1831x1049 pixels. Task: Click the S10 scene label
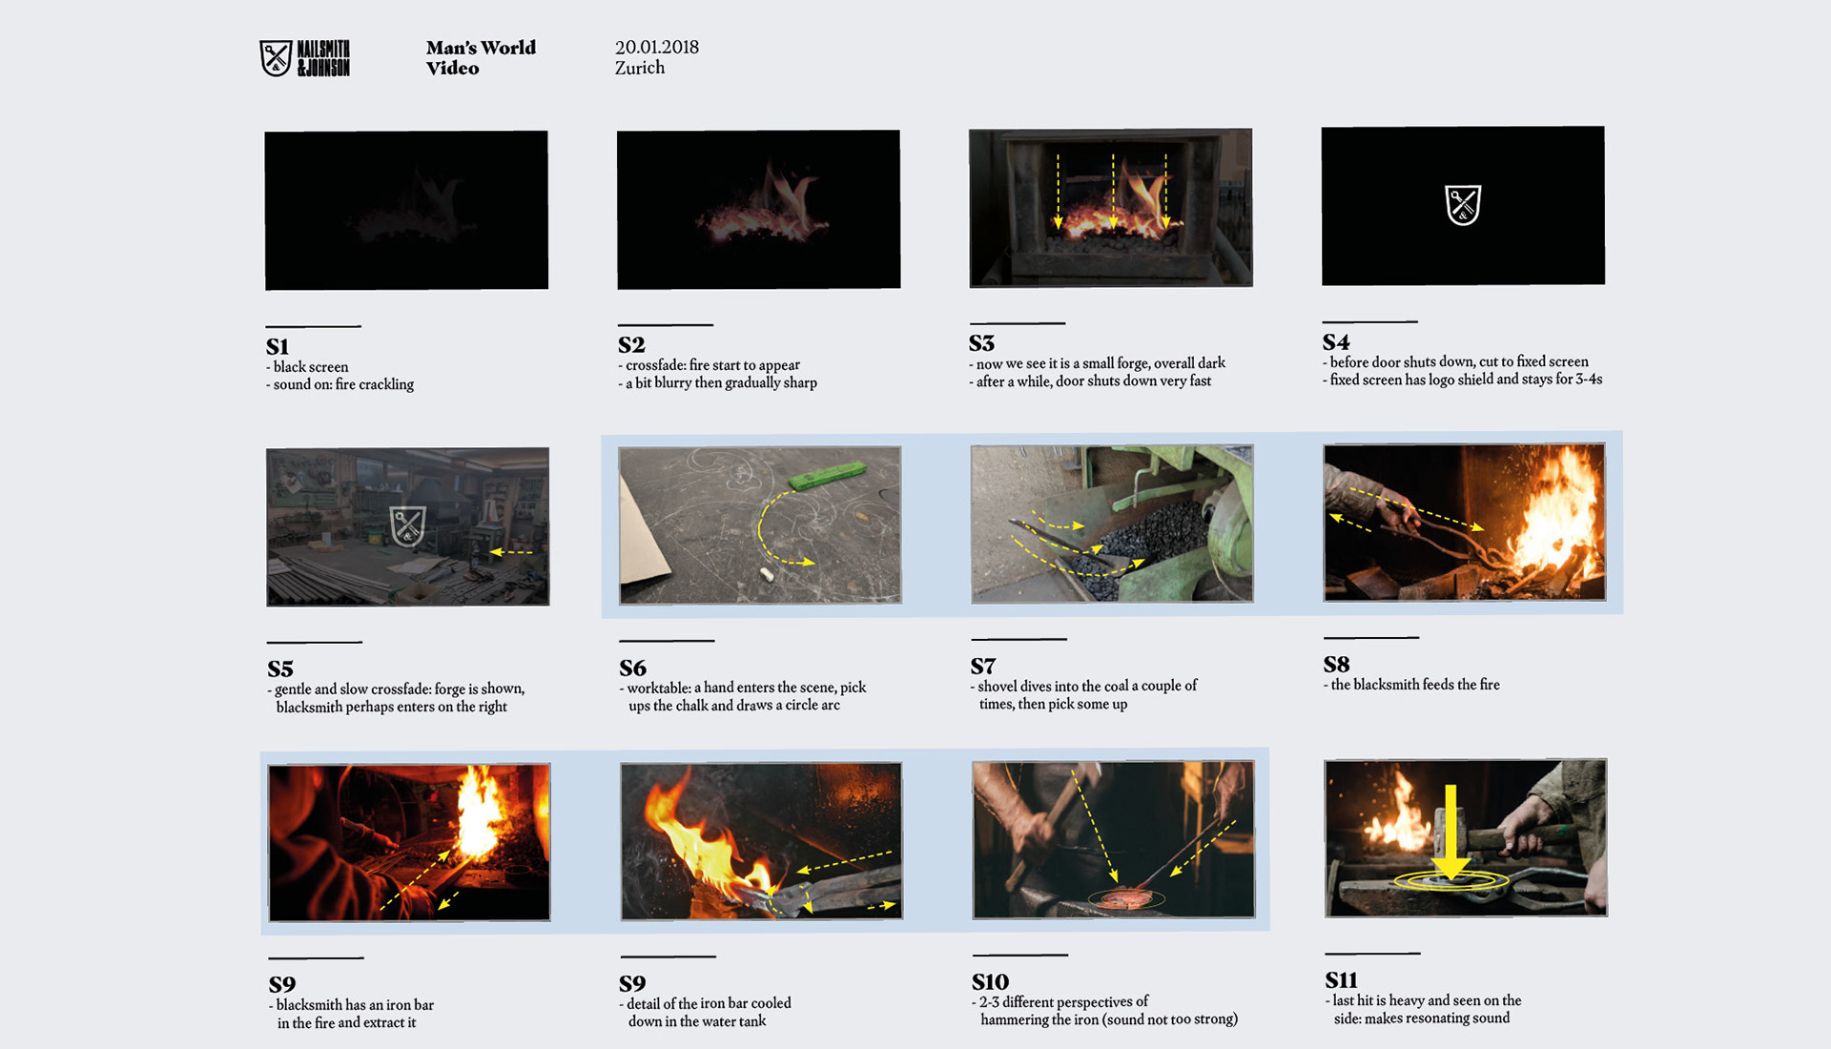(990, 981)
